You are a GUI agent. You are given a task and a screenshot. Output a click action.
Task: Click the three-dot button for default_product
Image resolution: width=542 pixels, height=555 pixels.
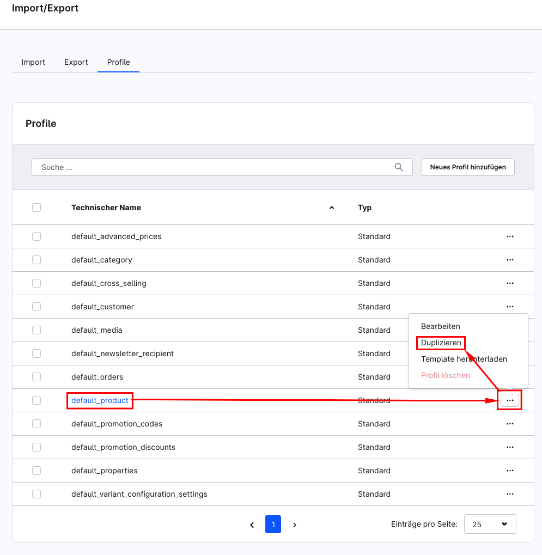510,400
